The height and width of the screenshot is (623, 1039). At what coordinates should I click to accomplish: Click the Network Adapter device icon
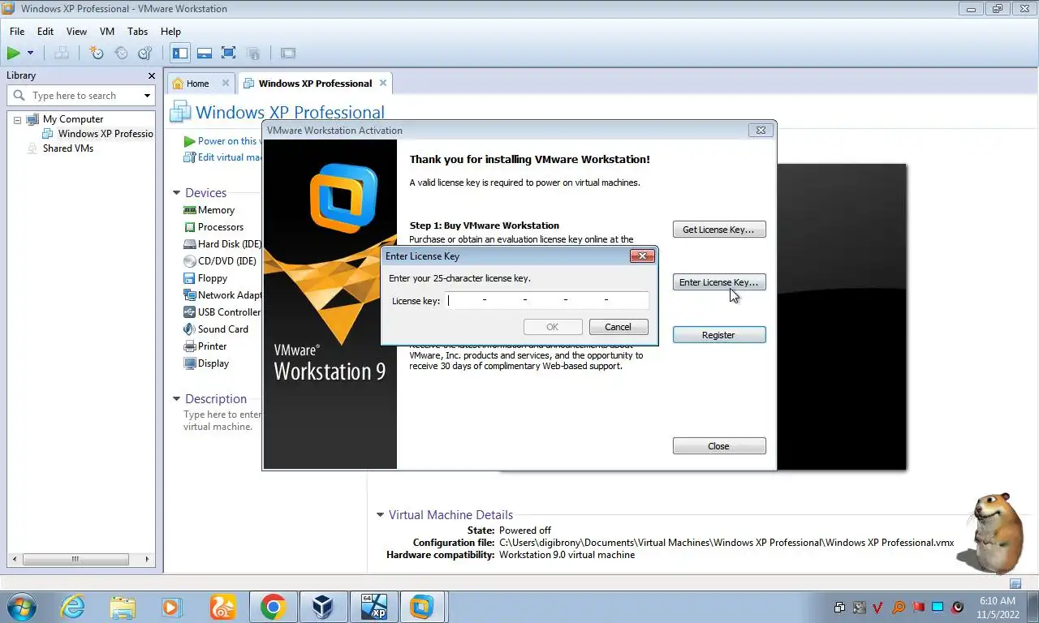click(190, 295)
